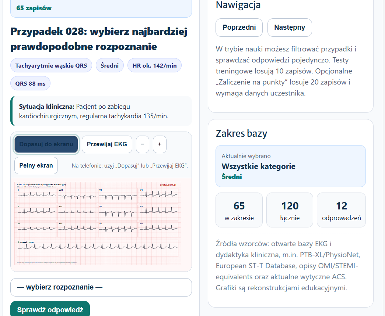The width and height of the screenshot is (385, 316).
Task: Open the wybierz rozpoznanie dropdown
Action: click(x=101, y=287)
